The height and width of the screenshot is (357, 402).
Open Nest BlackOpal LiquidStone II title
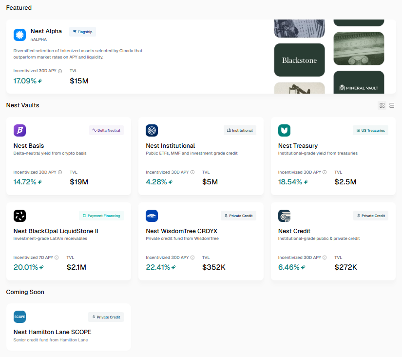click(x=56, y=231)
